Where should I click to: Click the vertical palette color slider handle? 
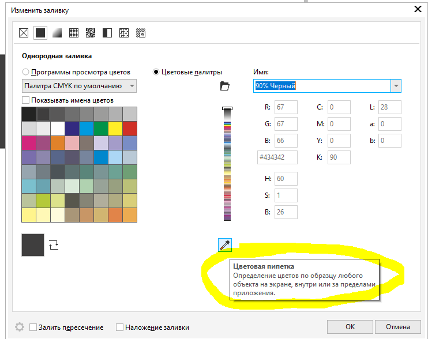click(227, 108)
